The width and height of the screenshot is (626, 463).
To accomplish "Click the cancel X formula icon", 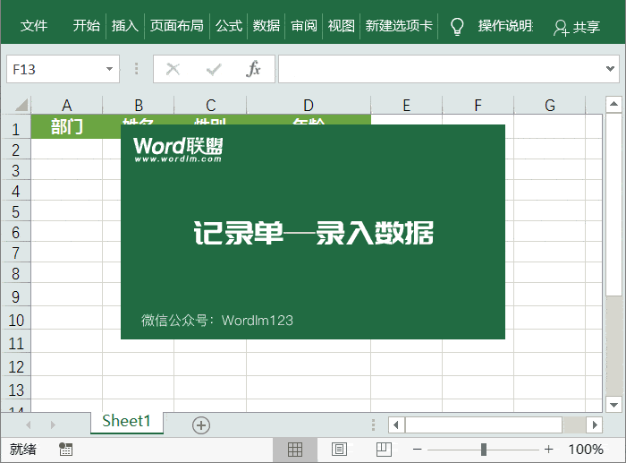I will 173,69.
